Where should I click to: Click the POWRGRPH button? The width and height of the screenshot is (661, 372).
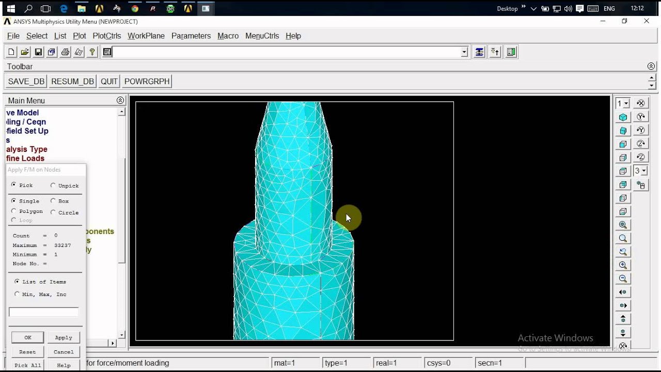tap(147, 81)
